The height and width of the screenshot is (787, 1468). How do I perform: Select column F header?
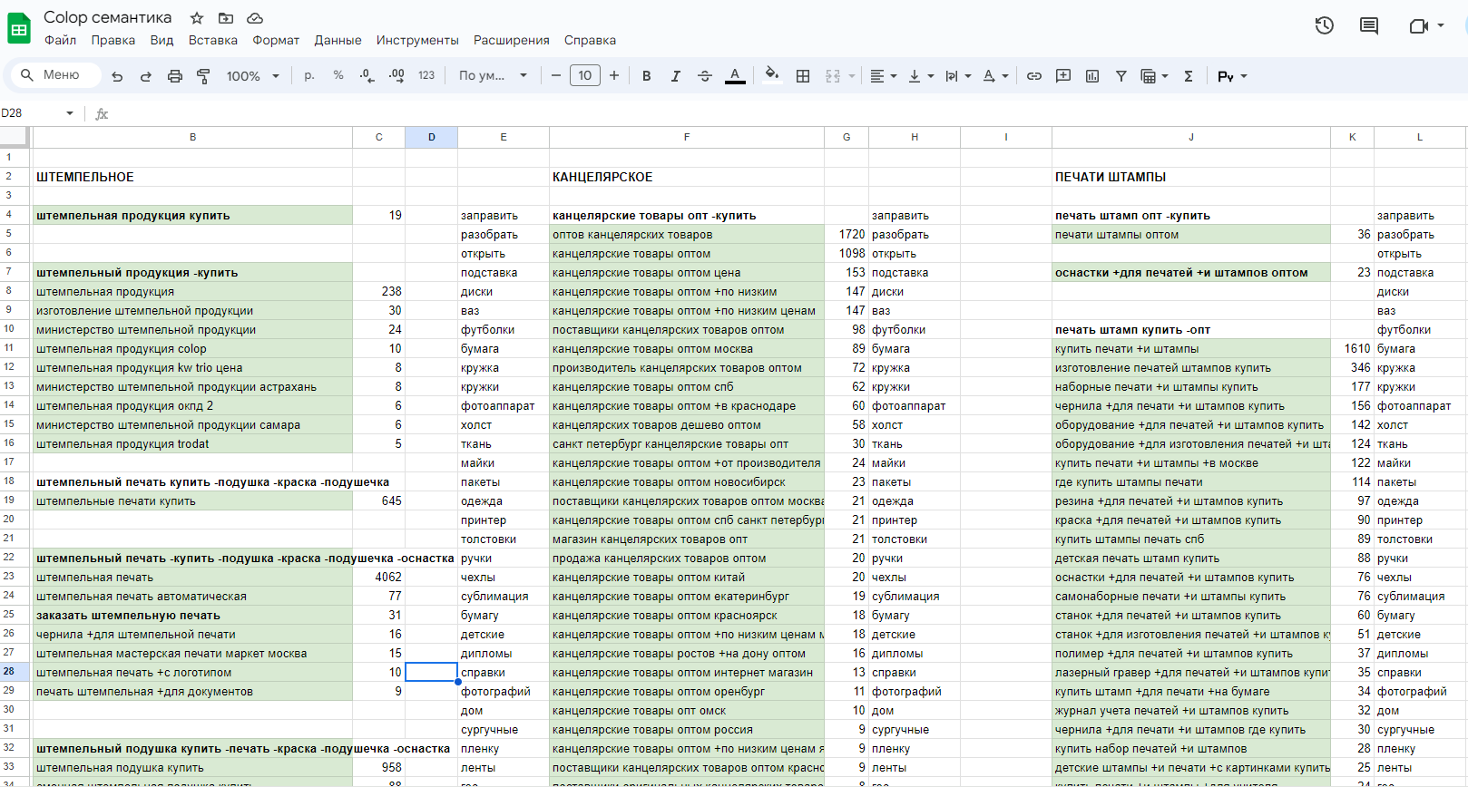click(687, 137)
